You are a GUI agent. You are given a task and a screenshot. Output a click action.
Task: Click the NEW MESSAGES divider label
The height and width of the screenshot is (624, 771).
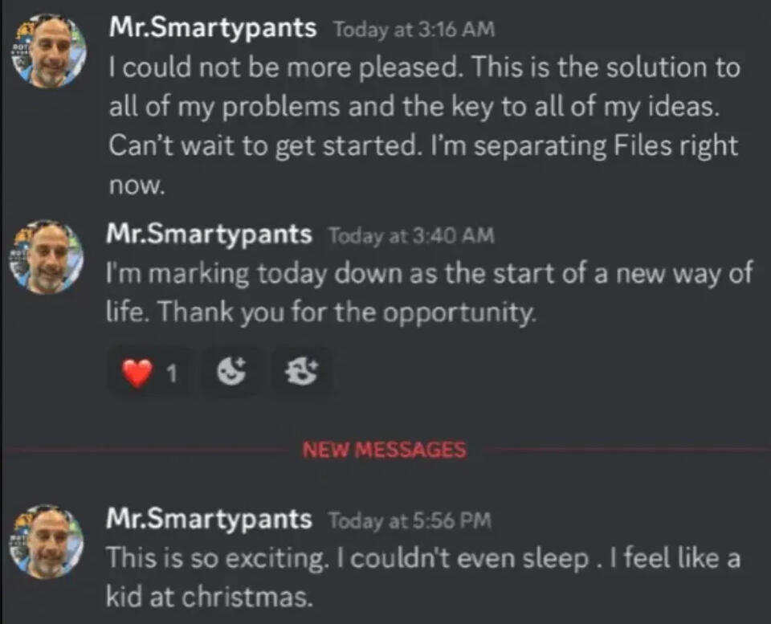(x=384, y=450)
